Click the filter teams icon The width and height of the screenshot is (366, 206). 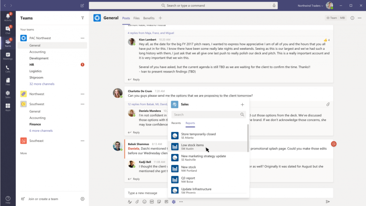coord(83,18)
